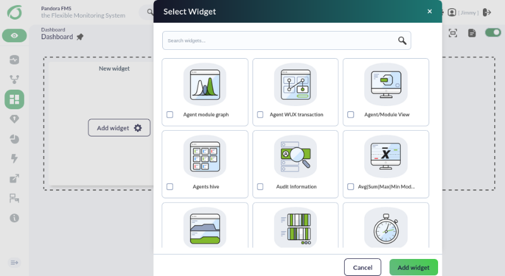The image size is (505, 276).
Task: Click the document icon in dashboard toolbar
Action: (x=472, y=33)
